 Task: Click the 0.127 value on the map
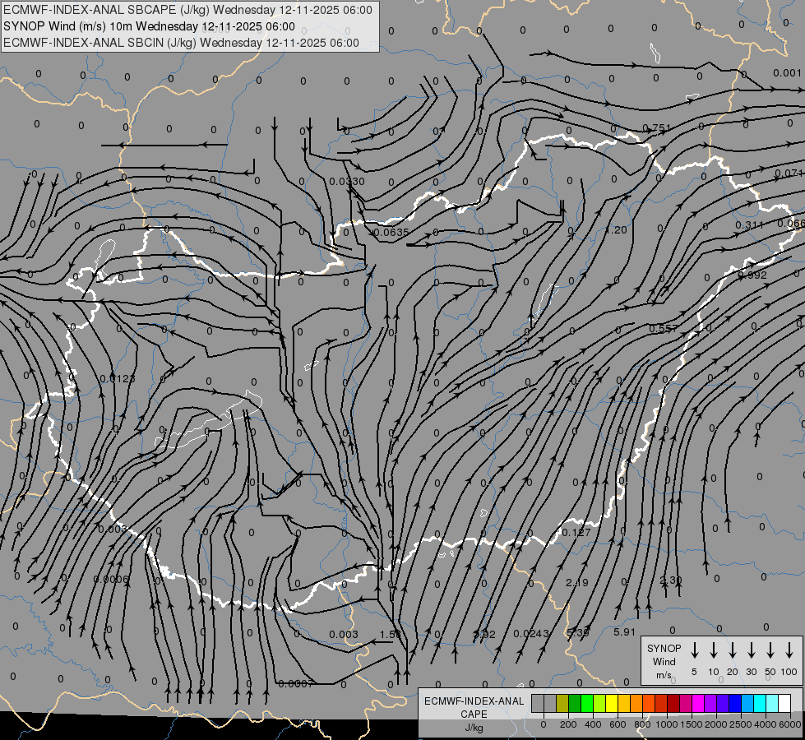(x=576, y=533)
